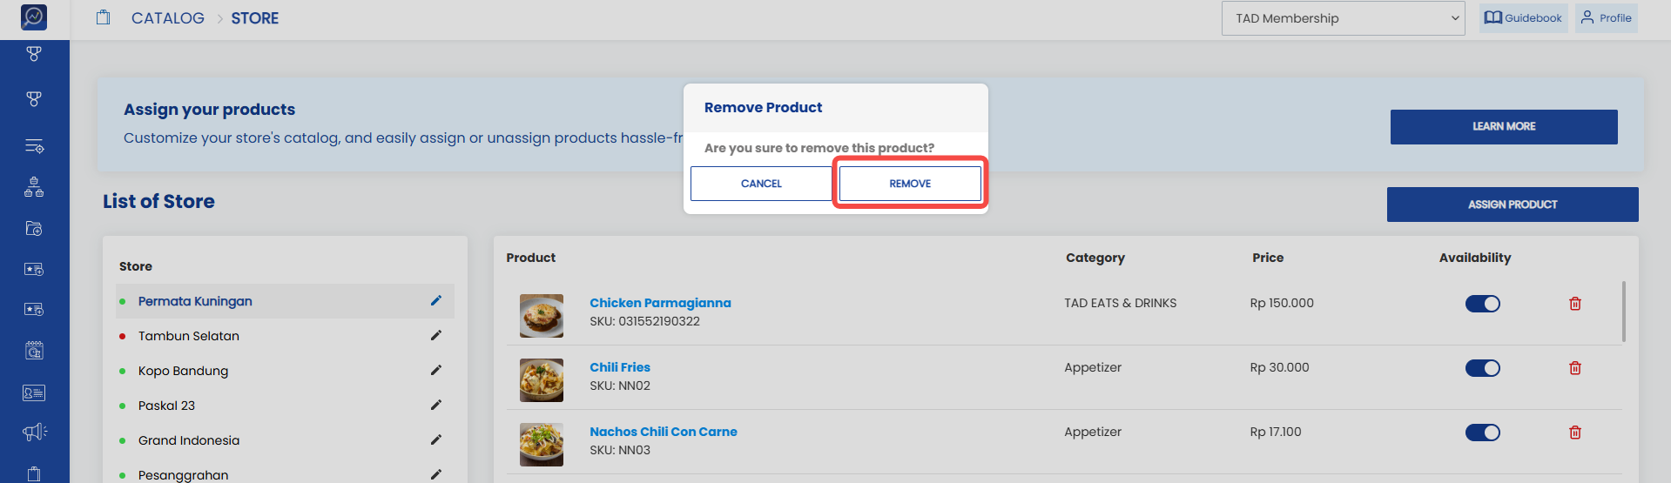Disable availability of Chili Fries
Screen dimensions: 1671x483
pos(1482,368)
